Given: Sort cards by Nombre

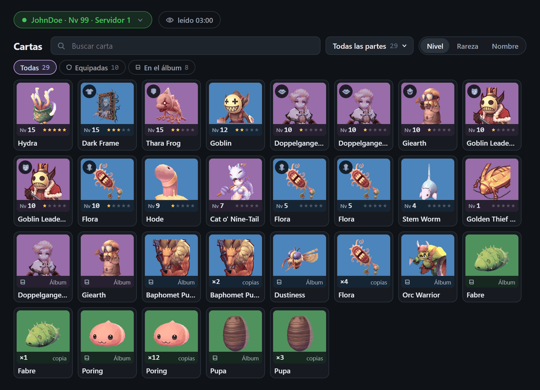Looking at the screenshot, I should pos(505,46).
